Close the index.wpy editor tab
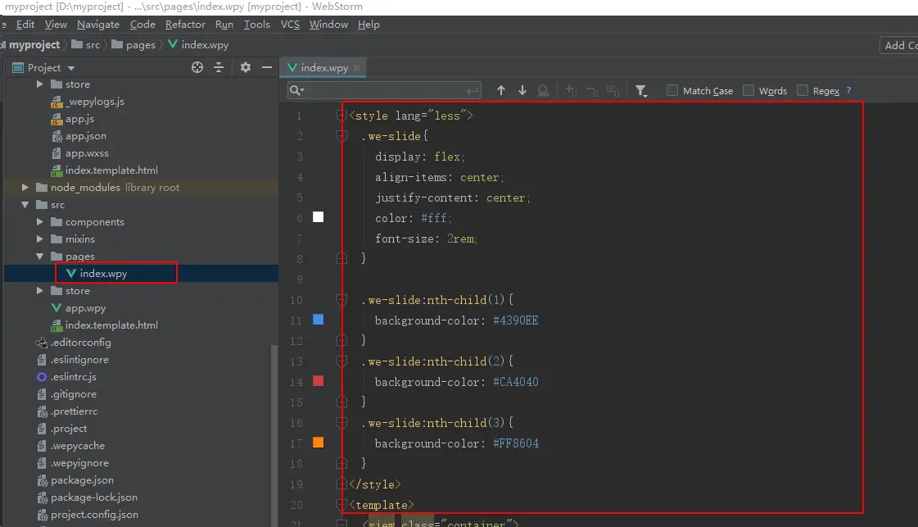 pos(356,68)
